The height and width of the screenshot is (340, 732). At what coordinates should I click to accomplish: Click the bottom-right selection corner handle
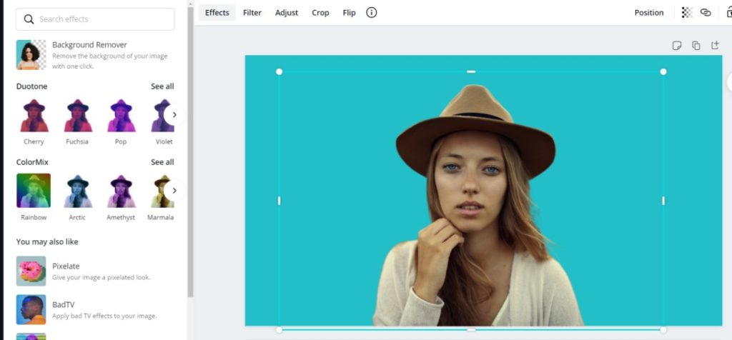(663, 330)
